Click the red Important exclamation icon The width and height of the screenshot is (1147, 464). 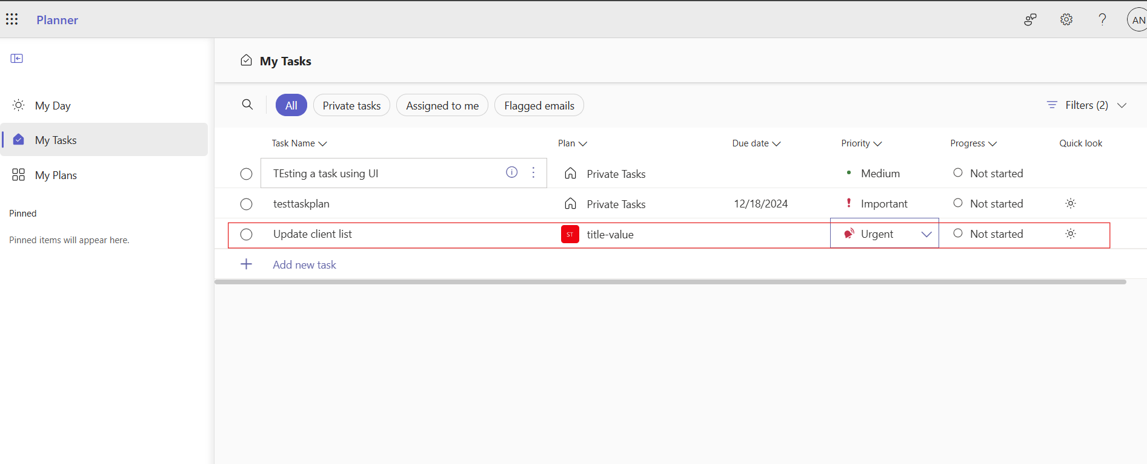[849, 203]
